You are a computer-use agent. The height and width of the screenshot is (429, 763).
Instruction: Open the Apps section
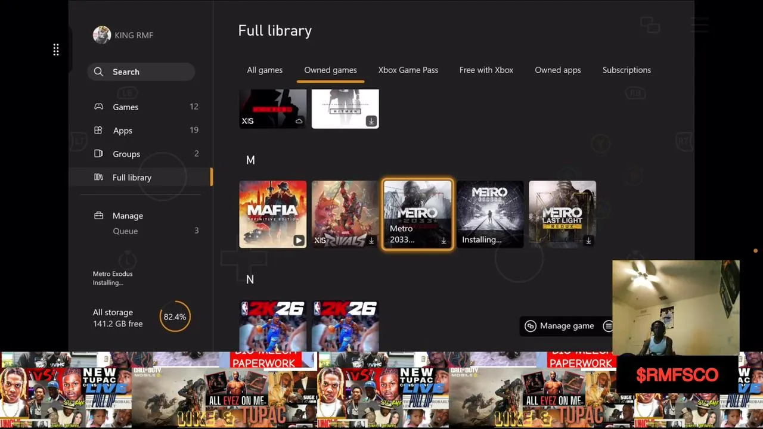tap(141, 130)
